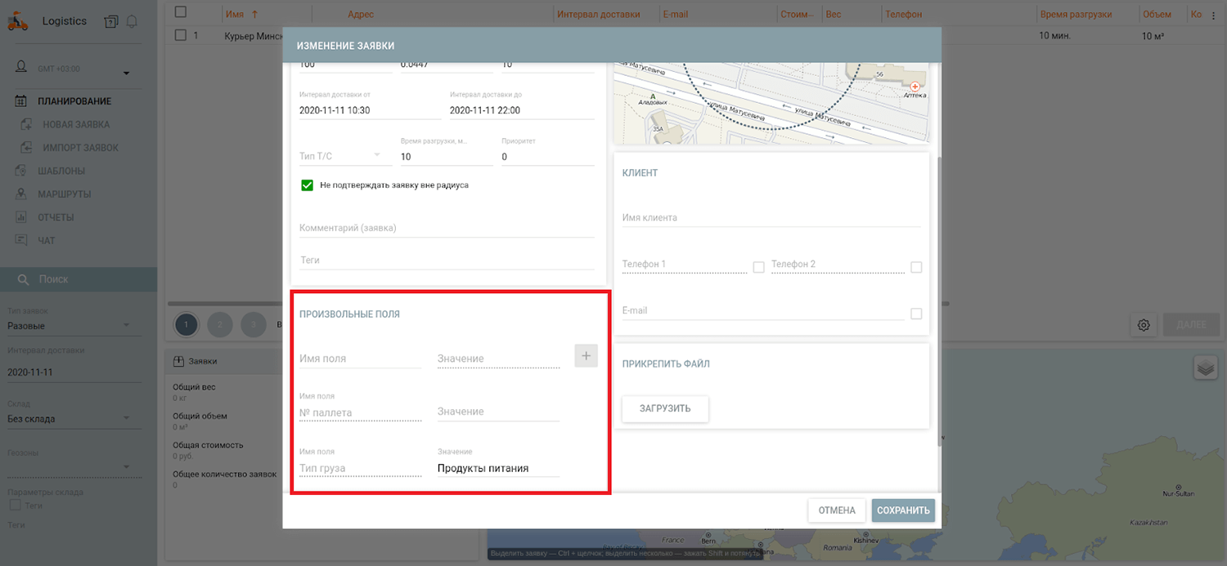The width and height of the screenshot is (1227, 566).
Task: Click the pharmacy marker on the map
Action: pos(915,87)
